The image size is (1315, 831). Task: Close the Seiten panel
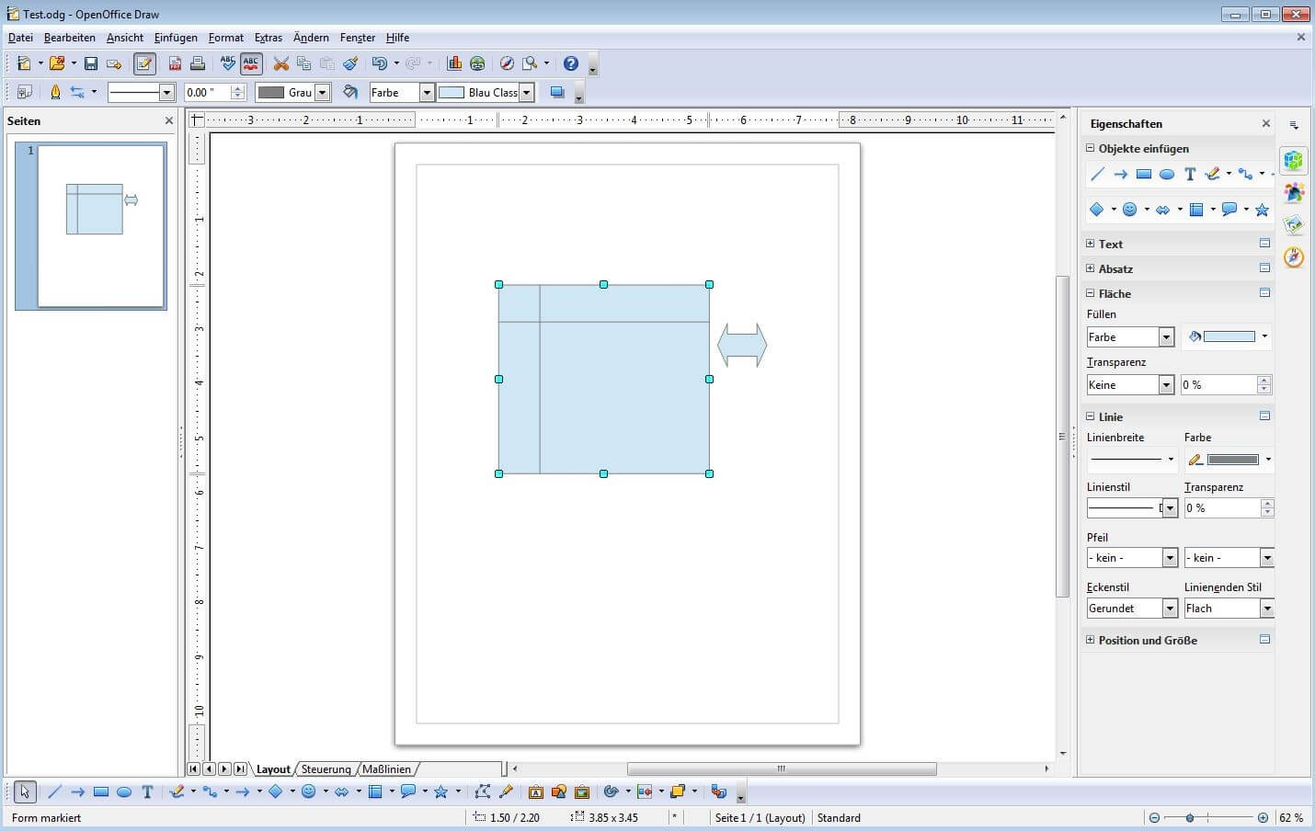click(x=169, y=120)
